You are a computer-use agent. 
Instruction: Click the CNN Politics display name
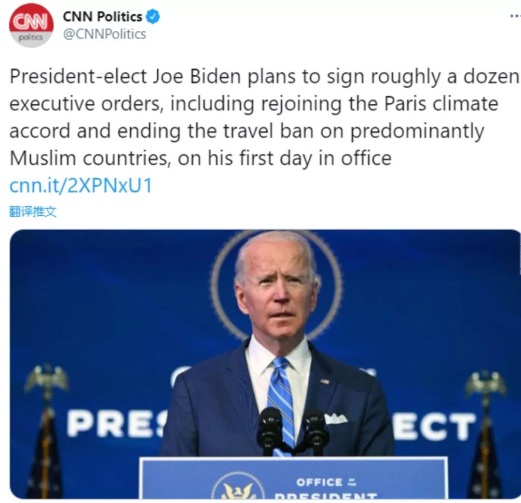pyautogui.click(x=102, y=16)
